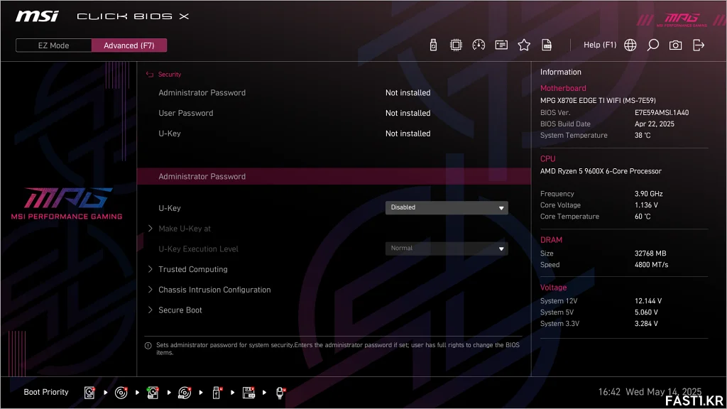This screenshot has width=727, height=409.
Task: Switch to EZ Mode tab
Action: 54,45
